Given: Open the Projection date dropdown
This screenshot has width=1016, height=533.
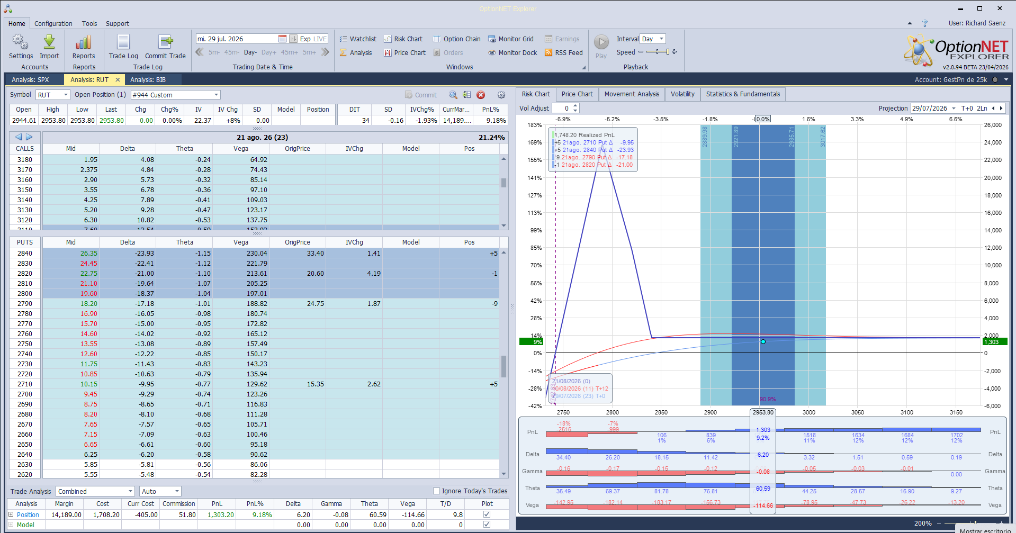Looking at the screenshot, I should [954, 108].
